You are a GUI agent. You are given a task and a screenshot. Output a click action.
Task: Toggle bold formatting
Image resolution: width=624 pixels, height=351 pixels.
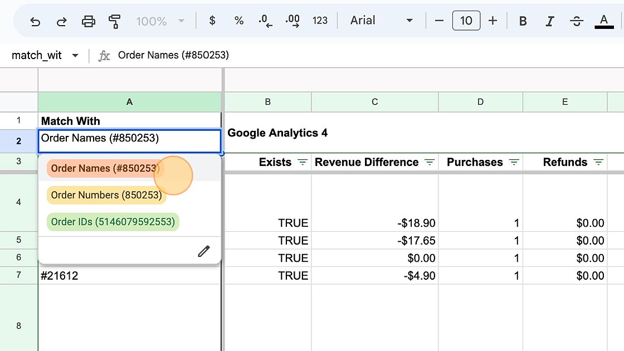(x=523, y=21)
